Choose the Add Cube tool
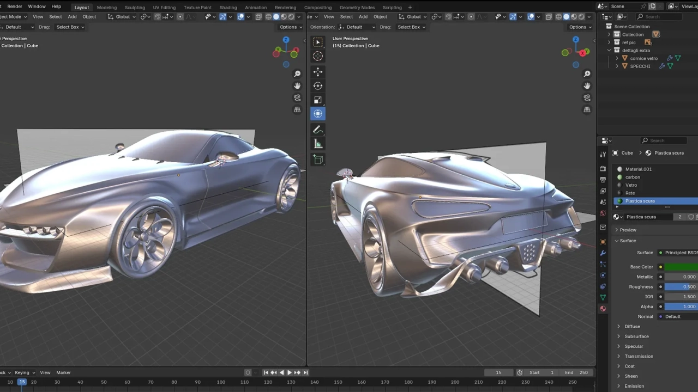The image size is (698, 392). coord(318,160)
